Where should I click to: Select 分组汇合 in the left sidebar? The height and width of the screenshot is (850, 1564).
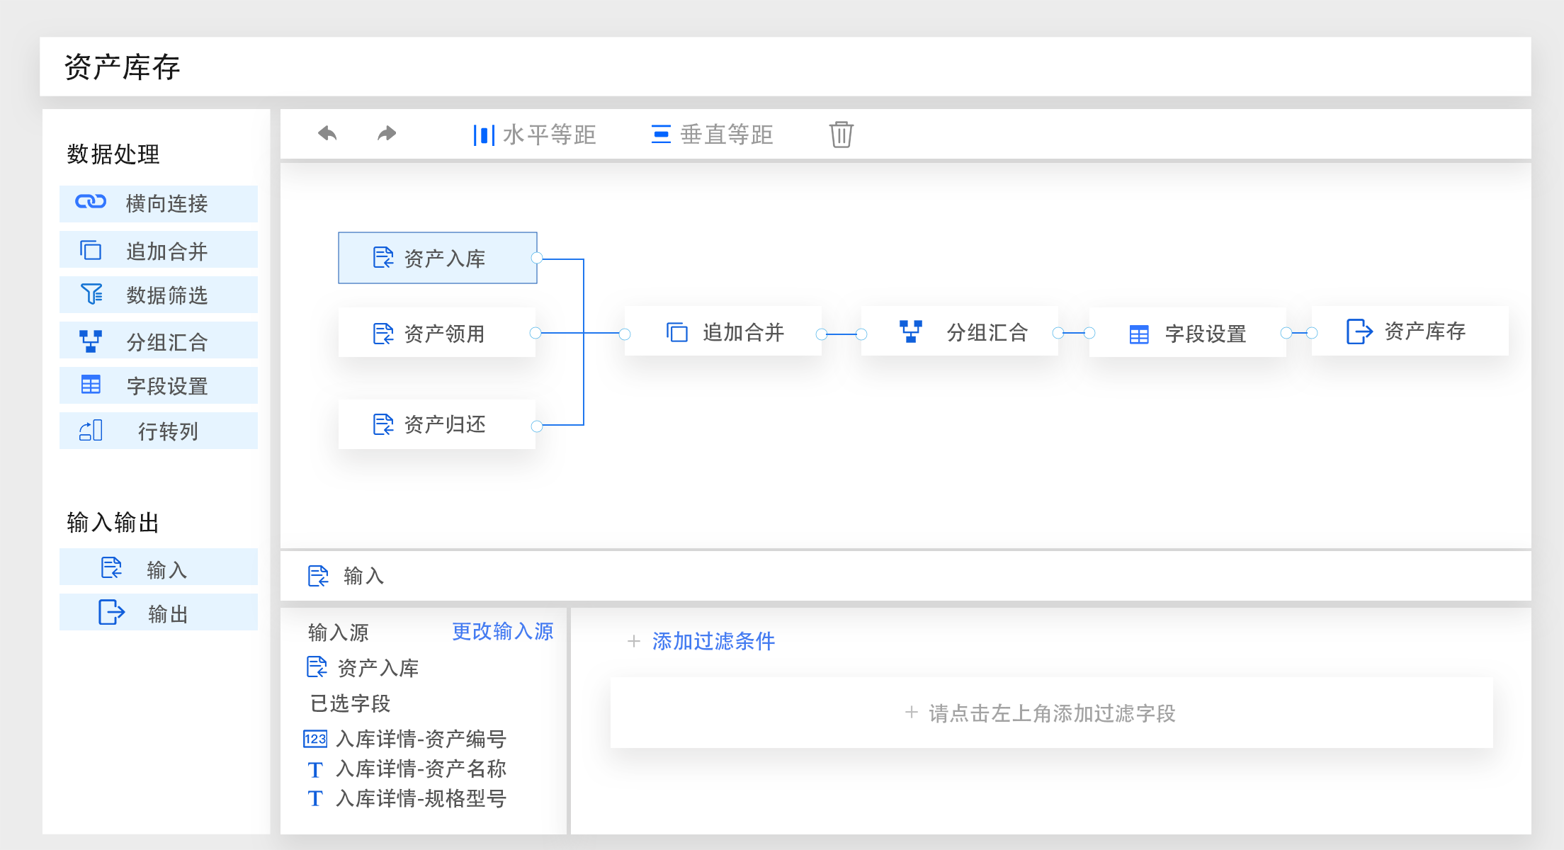pyautogui.click(x=159, y=341)
